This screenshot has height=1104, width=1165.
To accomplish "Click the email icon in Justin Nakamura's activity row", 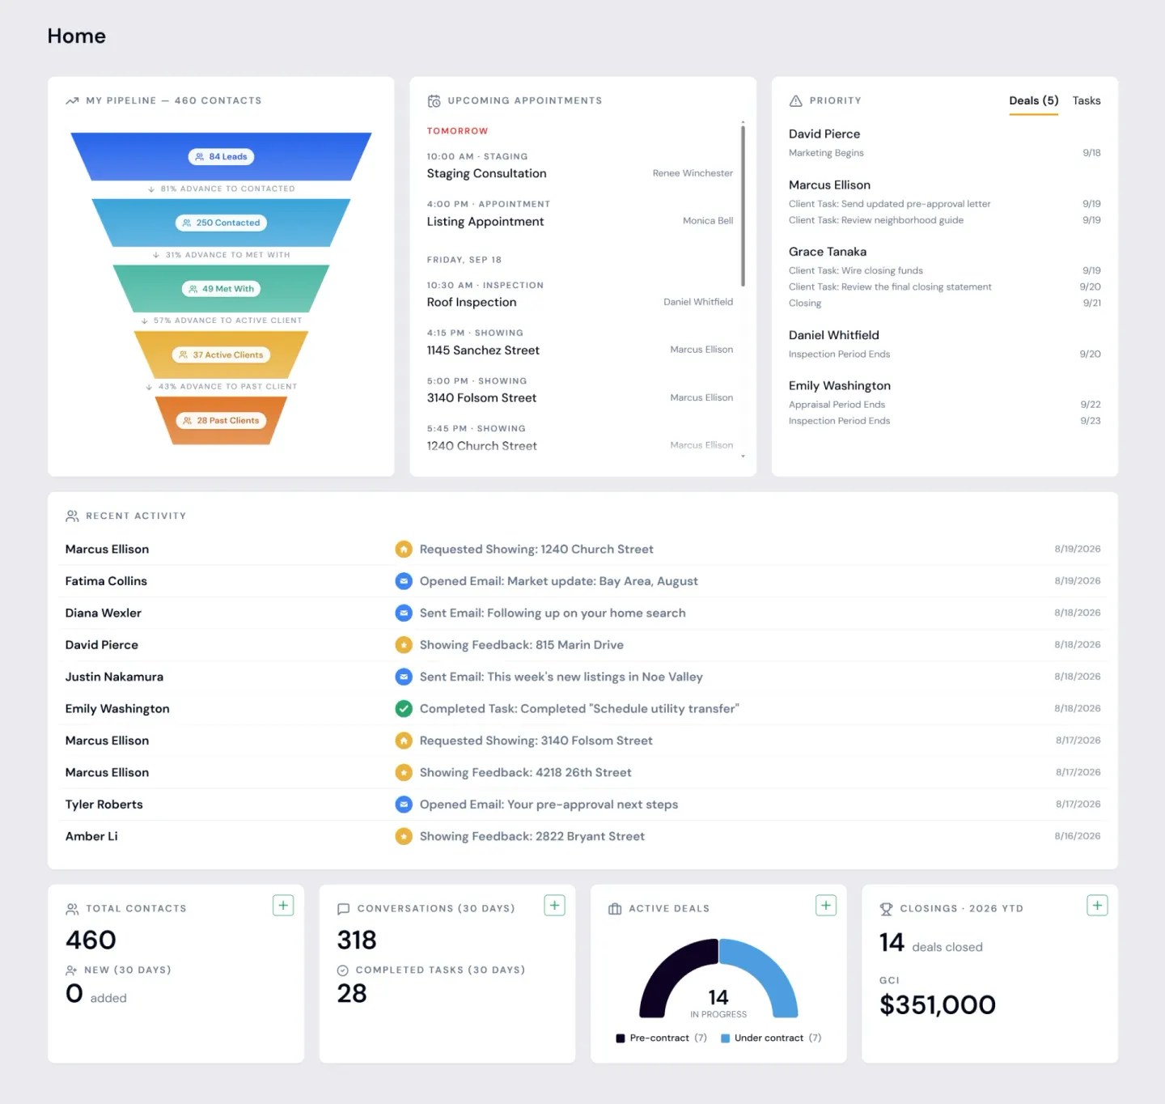I will coord(404,677).
